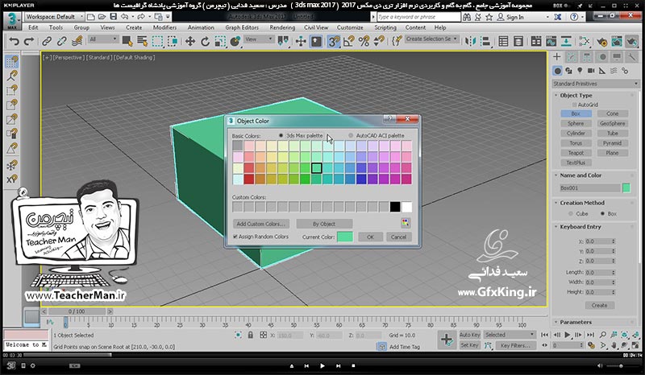Toggle Assign Random Colors checkbox
The image size is (645, 375).
(x=235, y=237)
